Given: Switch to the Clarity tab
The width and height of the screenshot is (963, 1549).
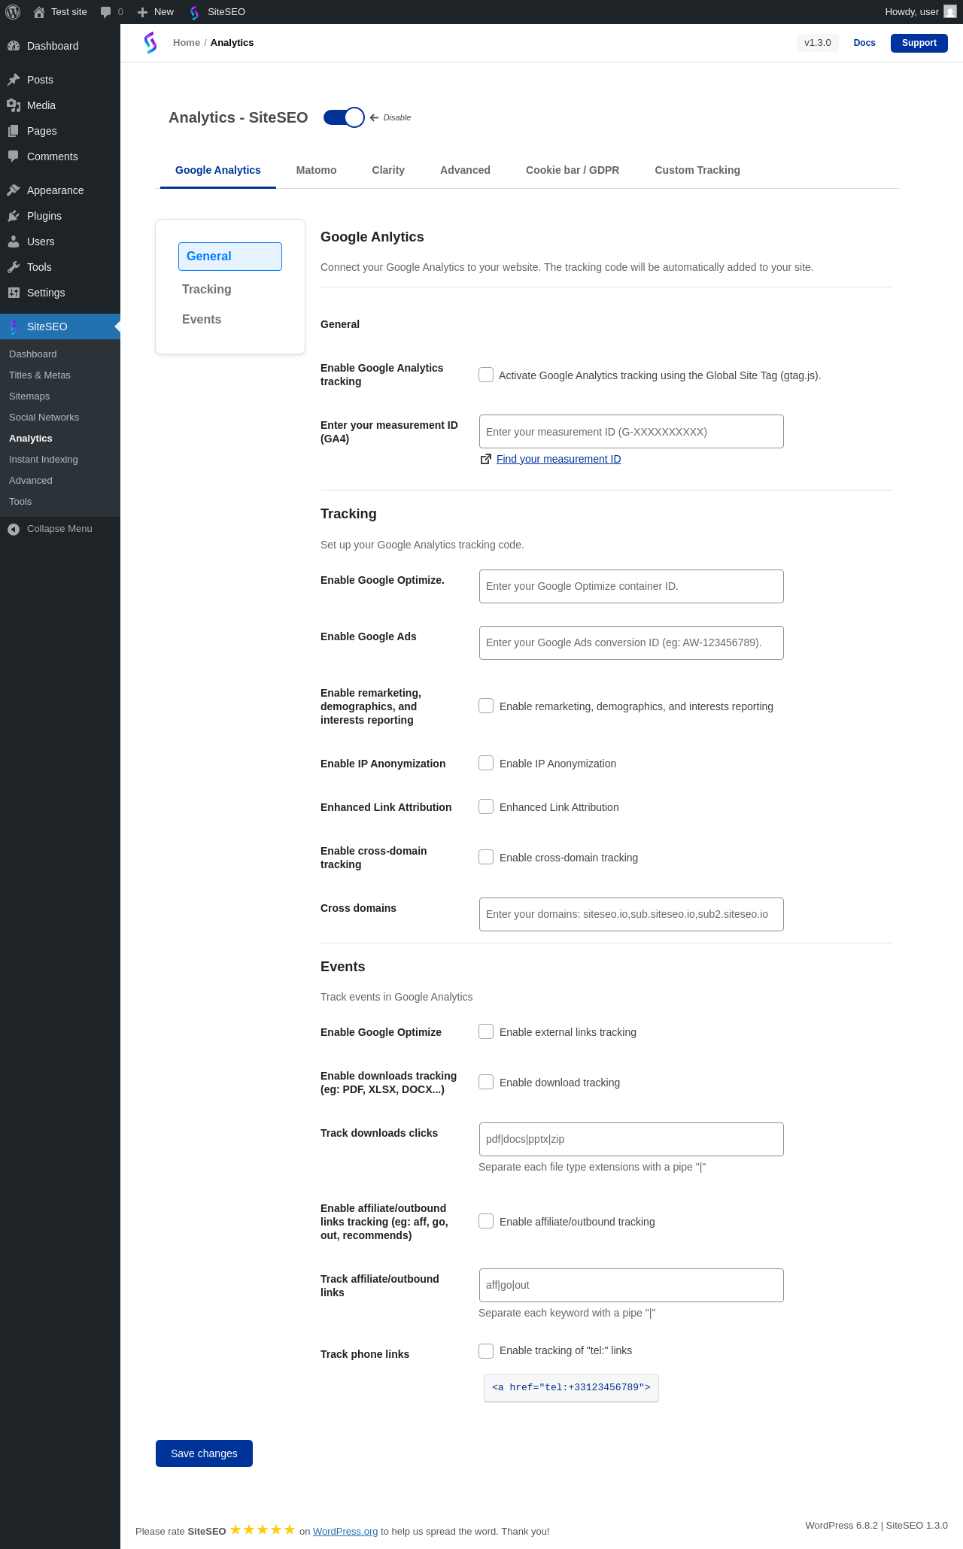Looking at the screenshot, I should pyautogui.click(x=388, y=170).
